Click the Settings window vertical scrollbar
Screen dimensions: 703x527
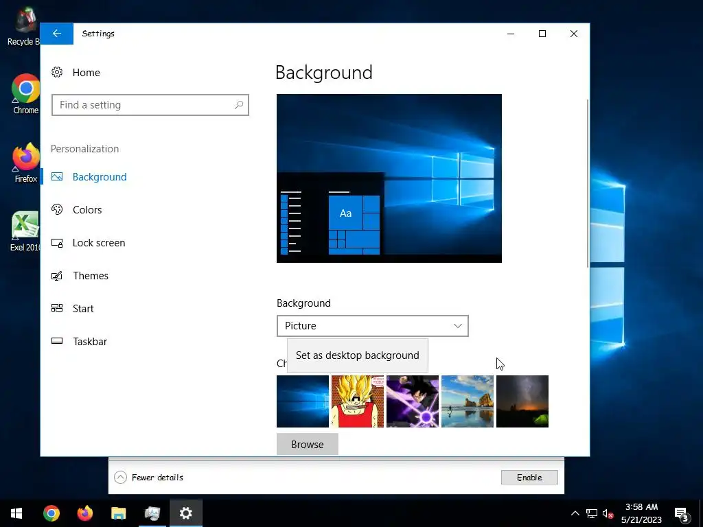point(588,184)
